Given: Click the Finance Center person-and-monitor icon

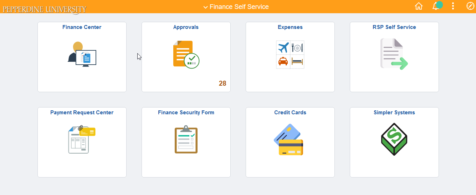Looking at the screenshot, I should 82,54.
